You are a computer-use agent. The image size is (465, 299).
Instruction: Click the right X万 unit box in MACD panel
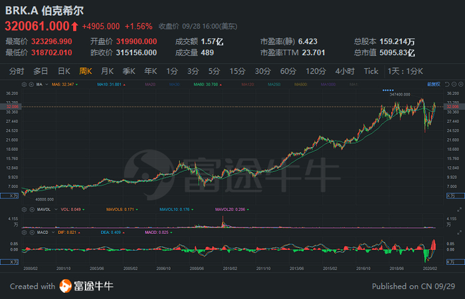coord(456,262)
